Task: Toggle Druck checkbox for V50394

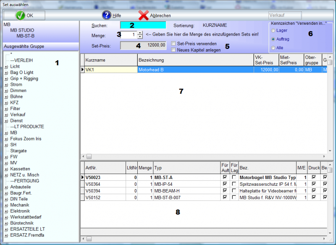Action: tap(314, 190)
